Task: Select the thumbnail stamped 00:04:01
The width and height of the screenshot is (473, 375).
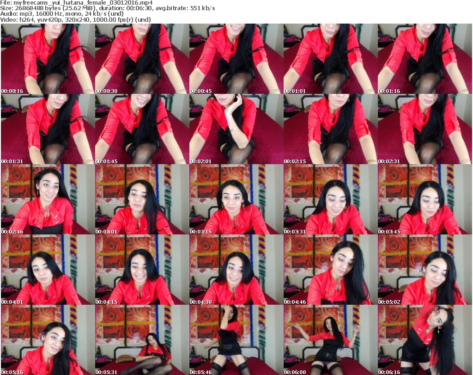Action: [x=48, y=270]
